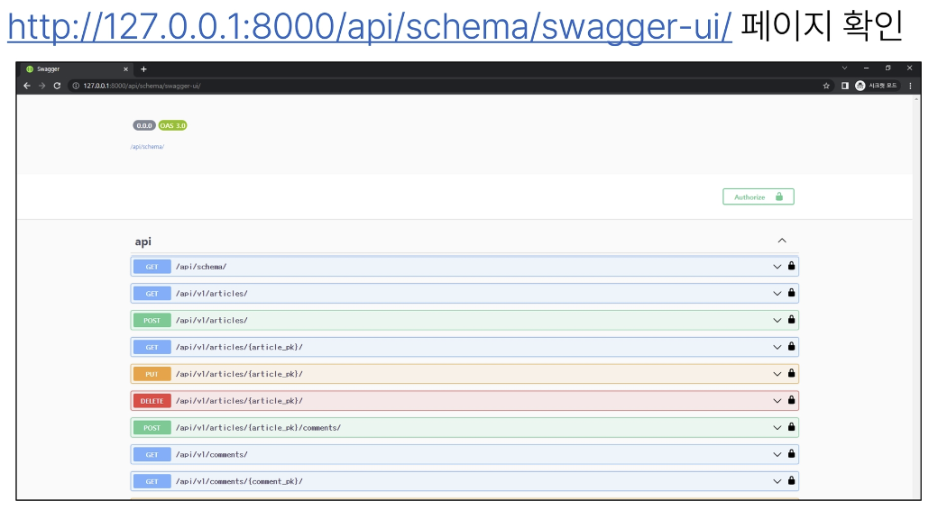The width and height of the screenshot is (938, 510).
Task: Click the lock icon on POST /api/v1/articles/
Action: coord(792,320)
